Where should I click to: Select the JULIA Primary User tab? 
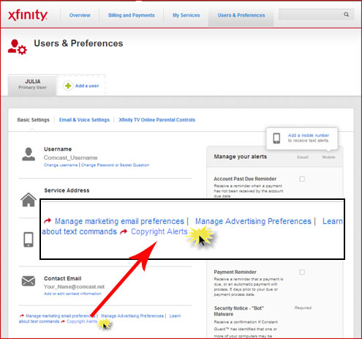[32, 84]
